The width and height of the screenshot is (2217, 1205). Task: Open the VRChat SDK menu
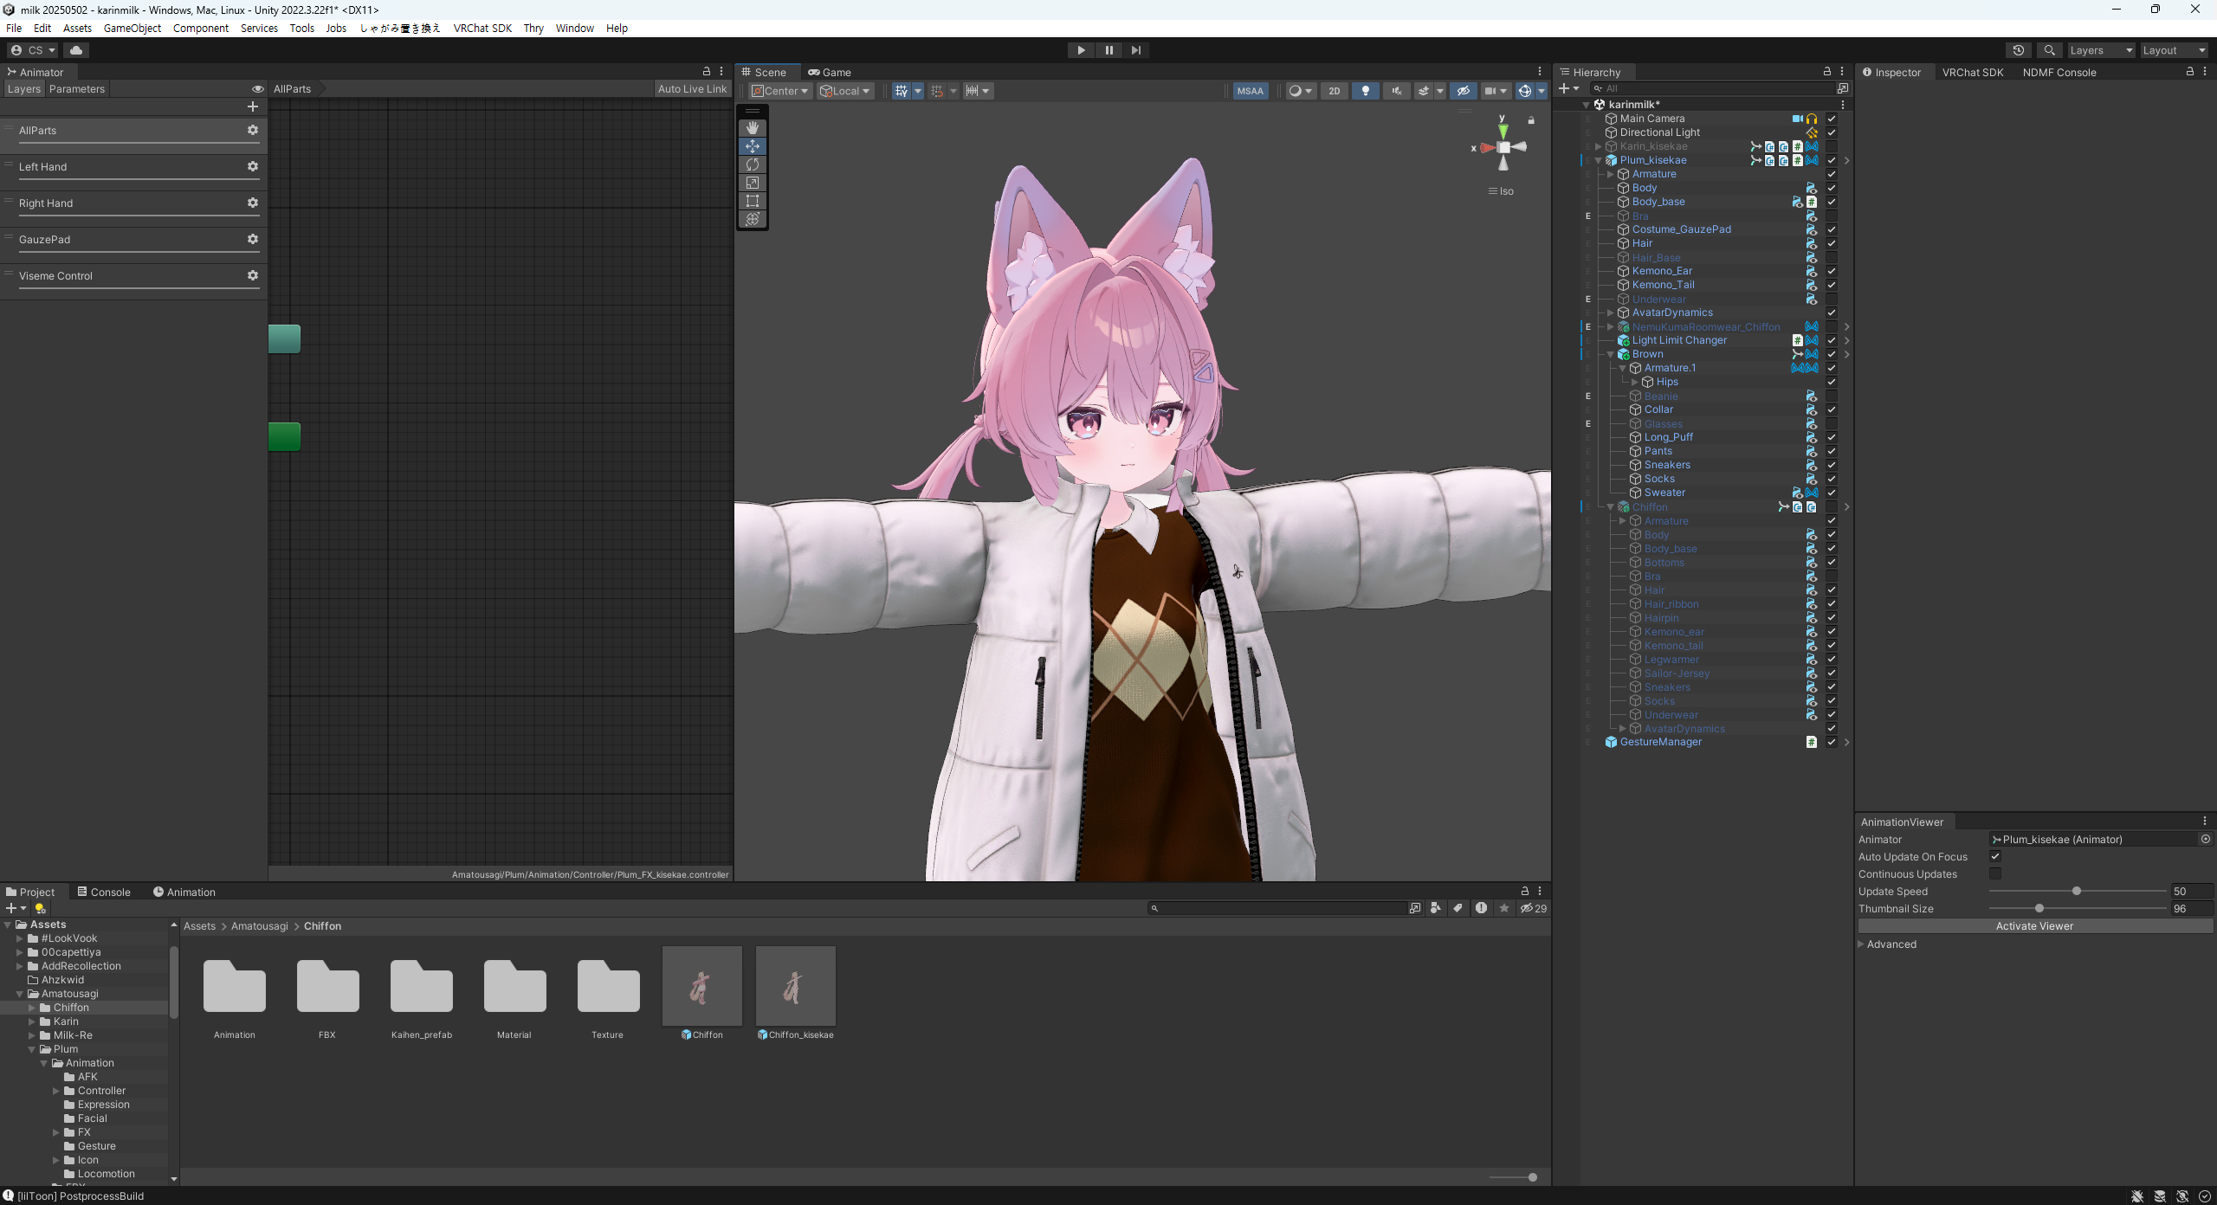point(482,28)
